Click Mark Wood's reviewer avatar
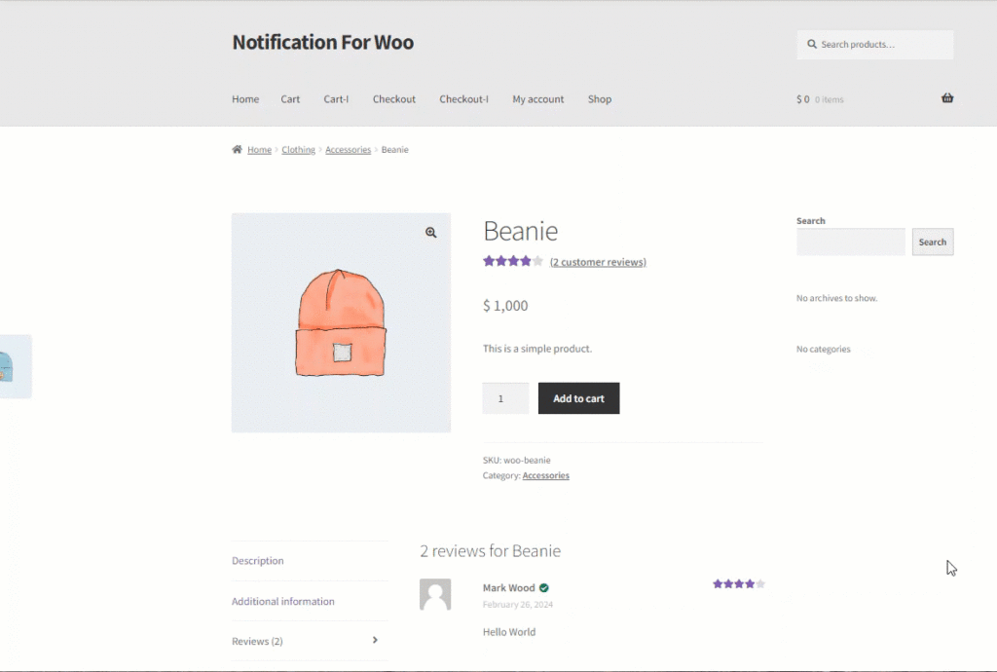The width and height of the screenshot is (997, 672). pos(435,594)
